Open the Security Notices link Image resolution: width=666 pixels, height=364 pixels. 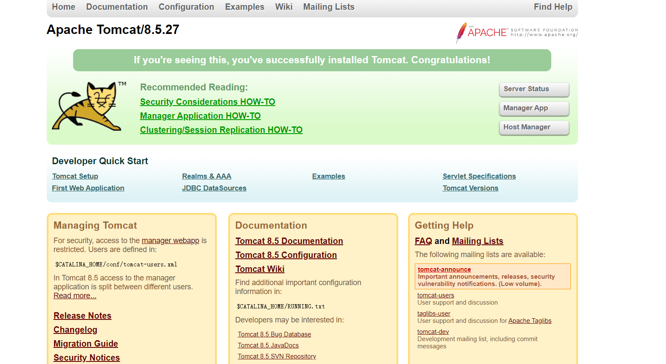coord(87,358)
